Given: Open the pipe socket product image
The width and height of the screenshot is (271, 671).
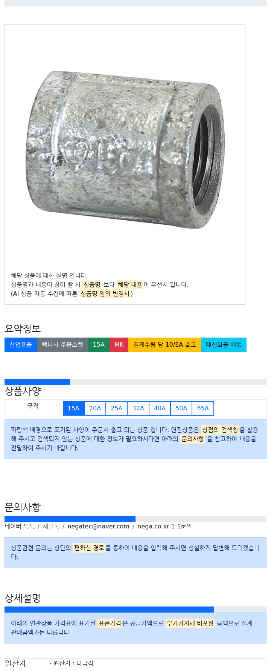Looking at the screenshot, I should pyautogui.click(x=125, y=149).
